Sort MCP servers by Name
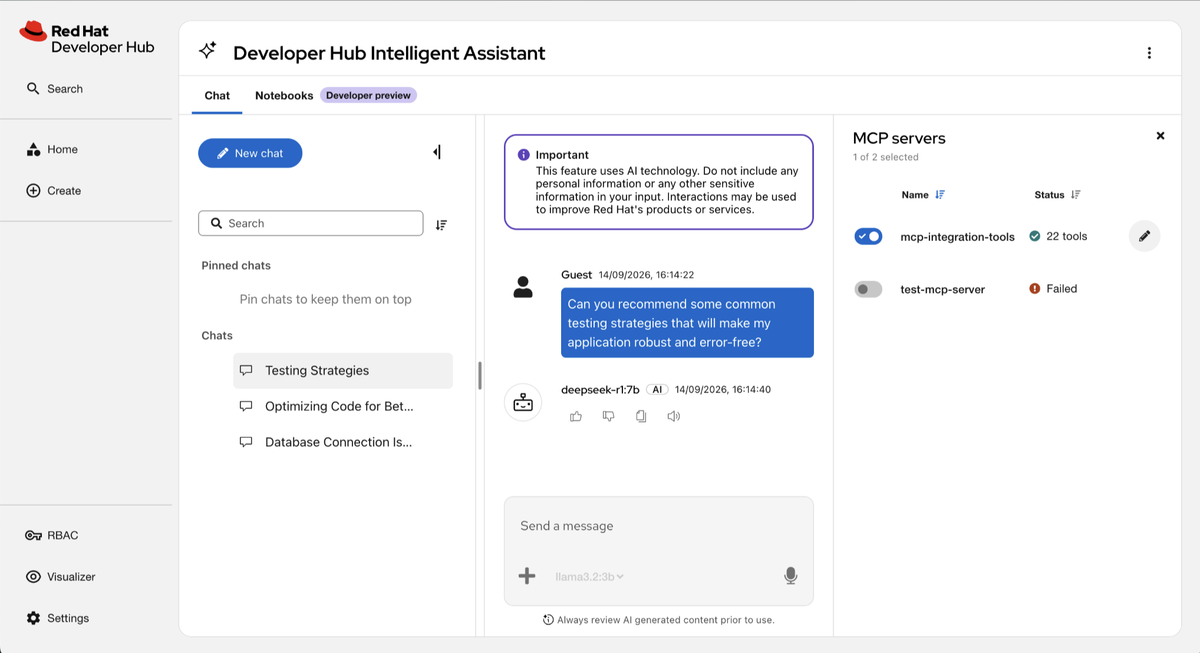Viewport: 1200px width, 653px height. [x=939, y=195]
